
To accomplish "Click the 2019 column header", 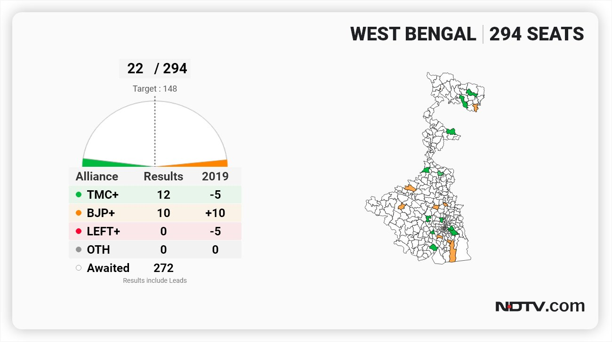I will (x=215, y=176).
